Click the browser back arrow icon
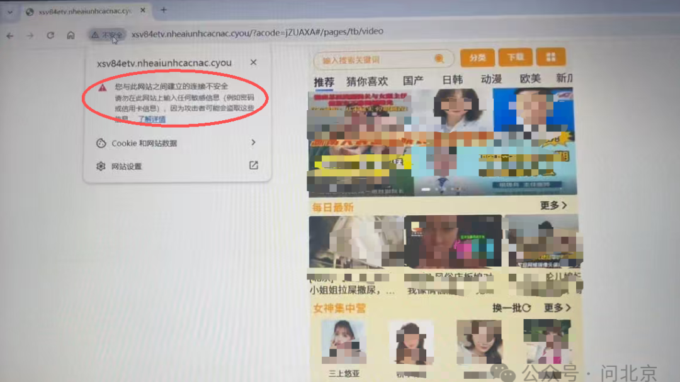Screen dimensions: 680x382 [10, 35]
